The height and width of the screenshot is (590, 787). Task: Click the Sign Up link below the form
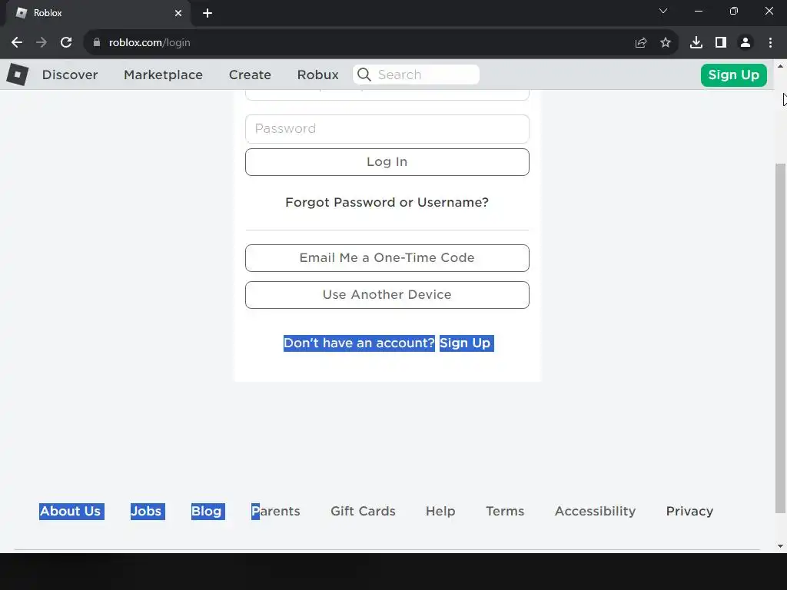point(465,343)
